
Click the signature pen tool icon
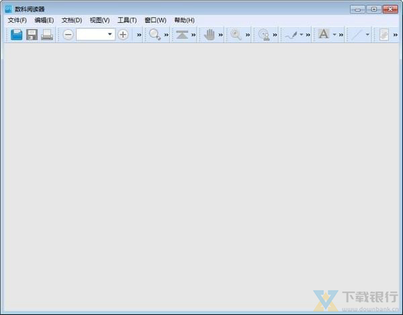[x=291, y=34]
